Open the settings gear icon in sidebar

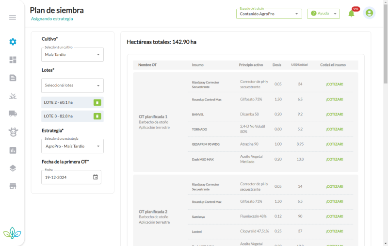click(13, 42)
